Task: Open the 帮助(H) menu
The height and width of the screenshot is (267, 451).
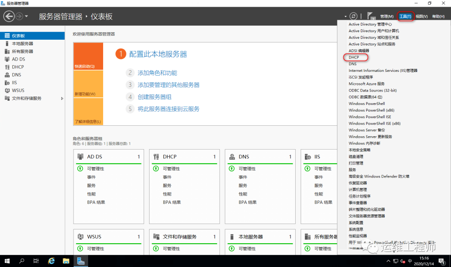Action: [x=438, y=16]
